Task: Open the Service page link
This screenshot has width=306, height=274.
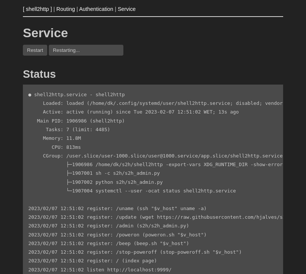Action: pyautogui.click(x=126, y=9)
